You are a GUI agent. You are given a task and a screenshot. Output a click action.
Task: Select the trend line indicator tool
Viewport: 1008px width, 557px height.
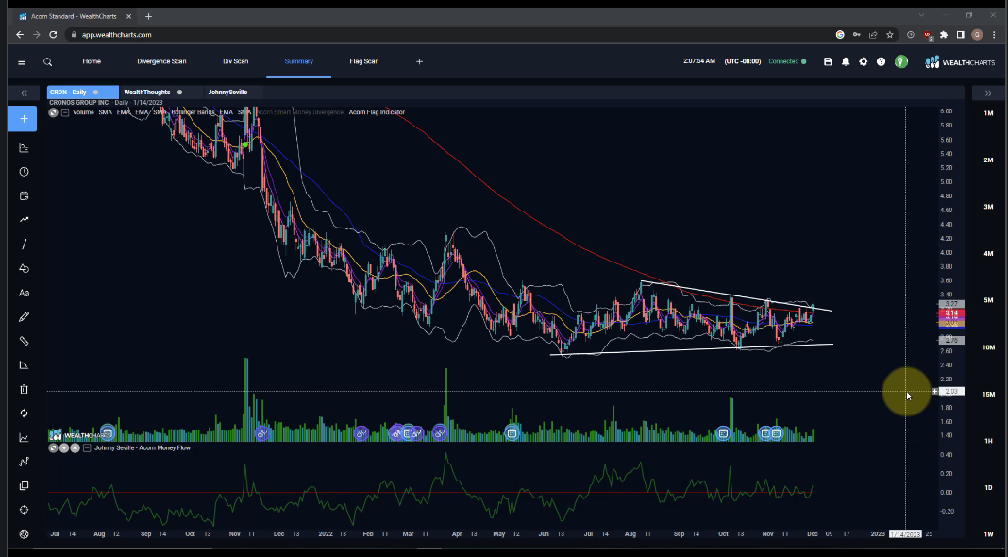pyautogui.click(x=24, y=219)
